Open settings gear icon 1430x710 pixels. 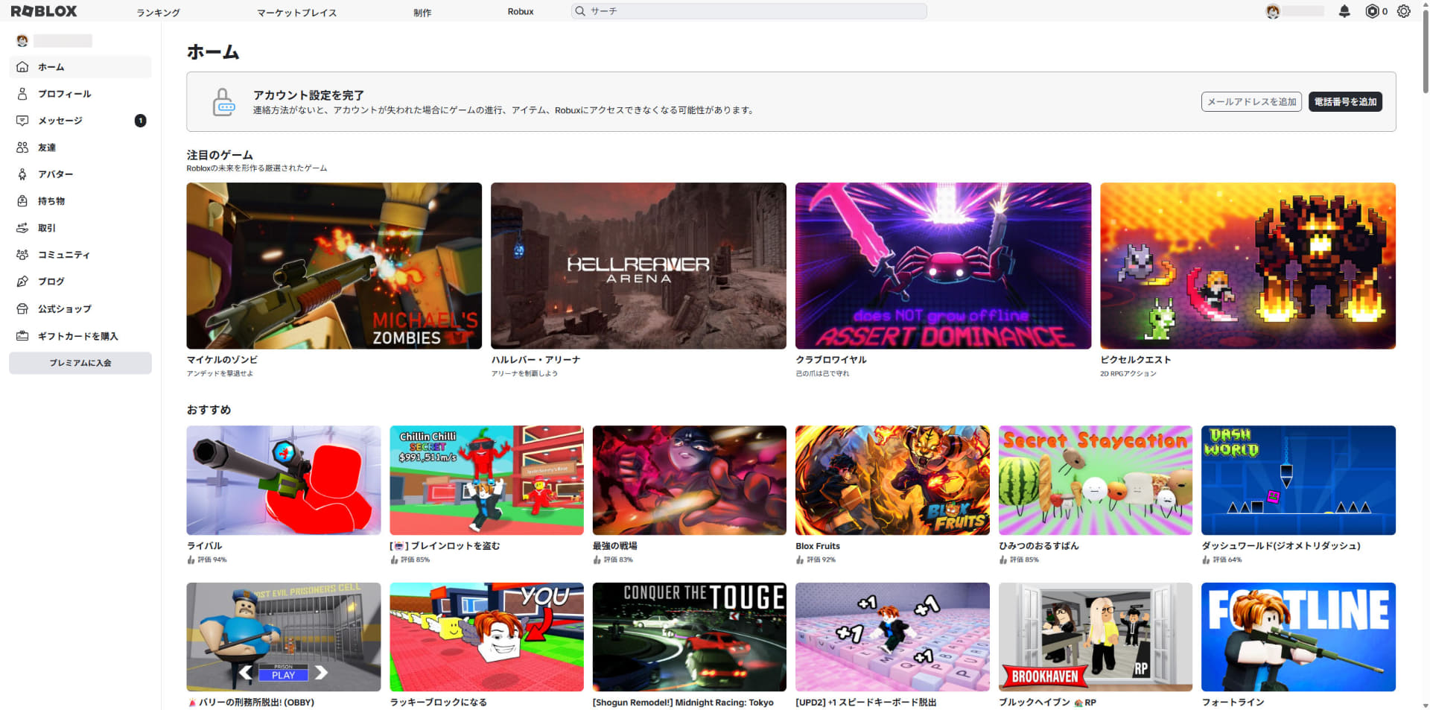1404,11
